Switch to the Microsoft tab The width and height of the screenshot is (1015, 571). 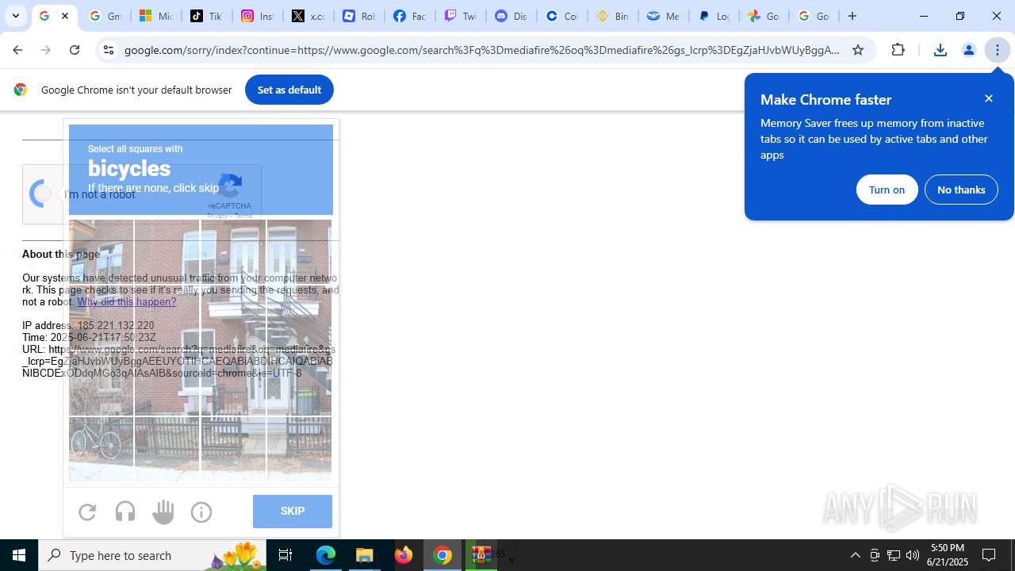tap(155, 16)
